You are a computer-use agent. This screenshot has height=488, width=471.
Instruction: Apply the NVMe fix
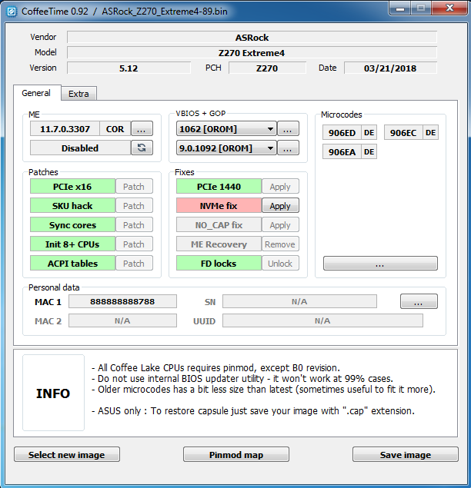(x=280, y=206)
